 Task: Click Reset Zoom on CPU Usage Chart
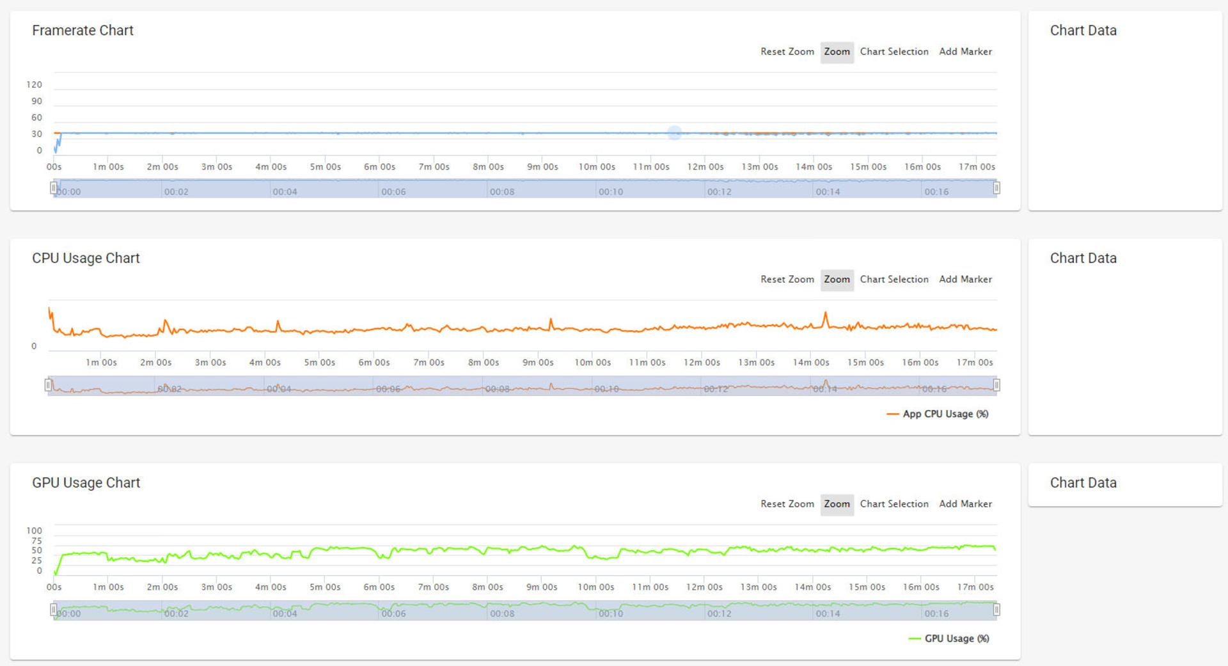click(x=787, y=280)
